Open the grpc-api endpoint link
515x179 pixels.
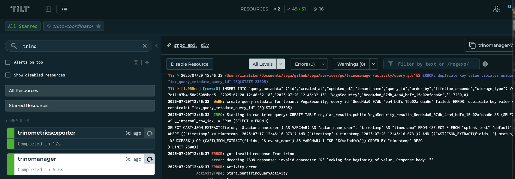185,45
